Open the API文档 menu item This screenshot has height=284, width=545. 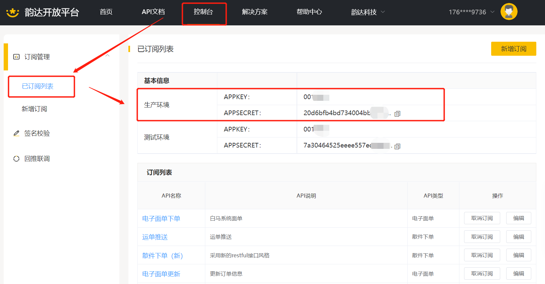pos(153,12)
